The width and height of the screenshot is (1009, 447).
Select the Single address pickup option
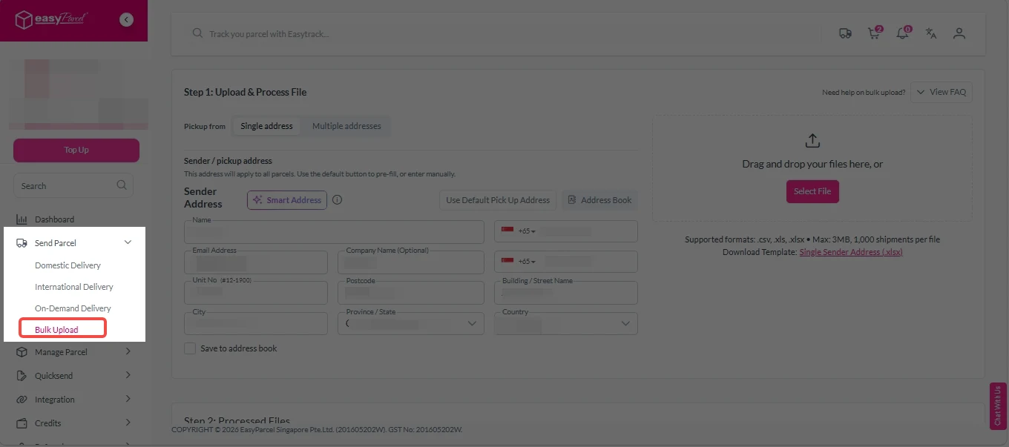tap(266, 126)
